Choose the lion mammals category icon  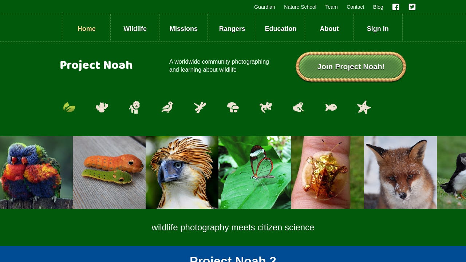pyautogui.click(x=134, y=107)
